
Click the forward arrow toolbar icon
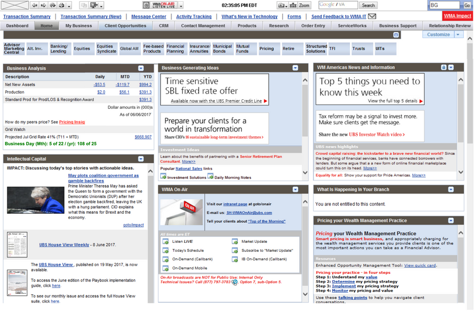[44, 5]
